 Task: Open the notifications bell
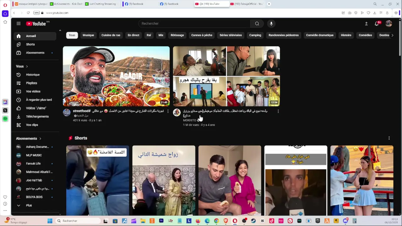click(377, 24)
